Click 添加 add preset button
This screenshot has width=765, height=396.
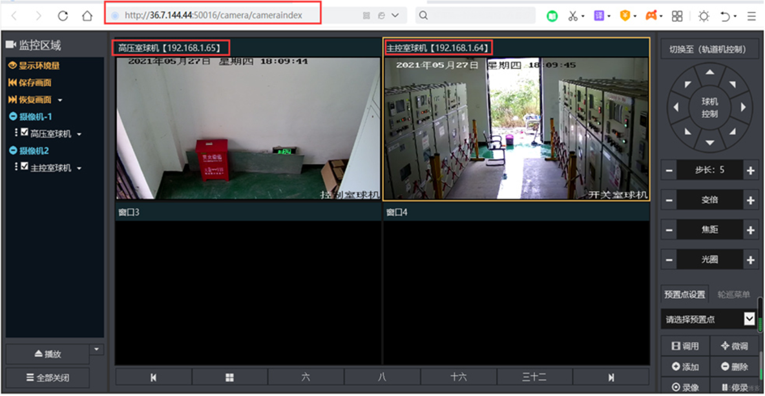tap(685, 367)
